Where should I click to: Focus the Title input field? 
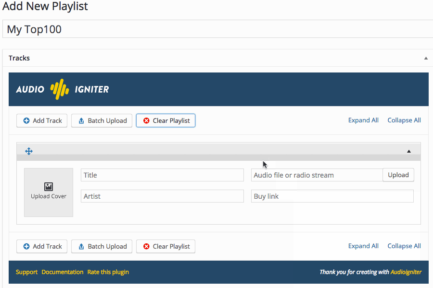click(162, 175)
